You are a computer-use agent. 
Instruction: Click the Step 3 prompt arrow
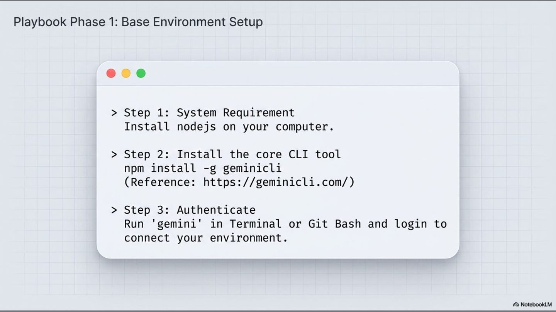(x=114, y=210)
